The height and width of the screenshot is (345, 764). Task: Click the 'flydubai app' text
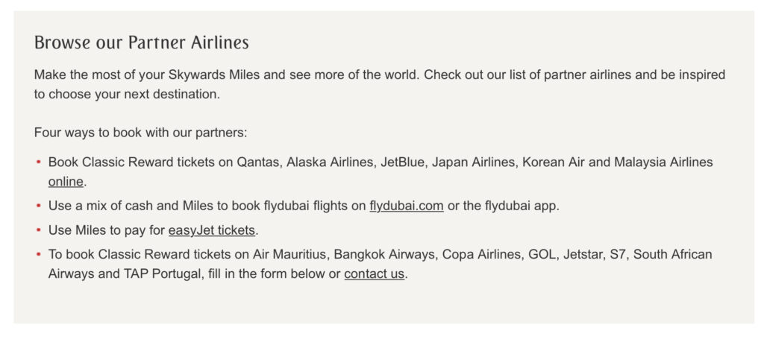pyautogui.click(x=520, y=206)
